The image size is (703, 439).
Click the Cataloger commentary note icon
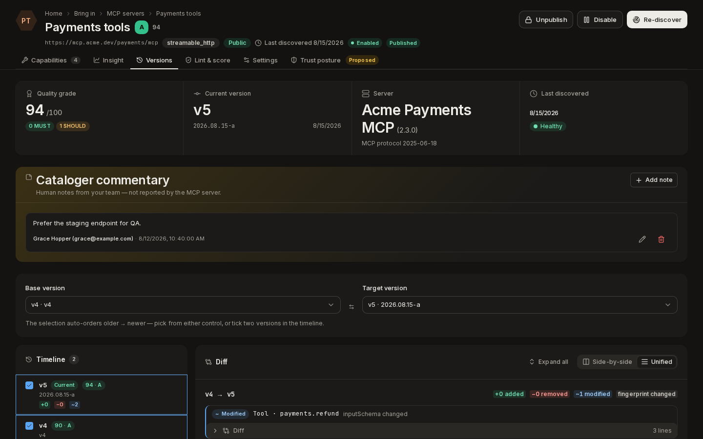[x=29, y=177]
